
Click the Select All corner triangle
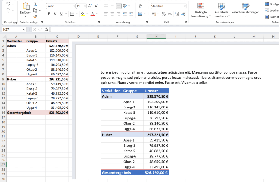coord(4,37)
